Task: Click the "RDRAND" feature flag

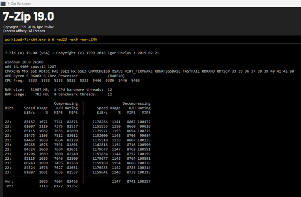Action: click(208, 71)
